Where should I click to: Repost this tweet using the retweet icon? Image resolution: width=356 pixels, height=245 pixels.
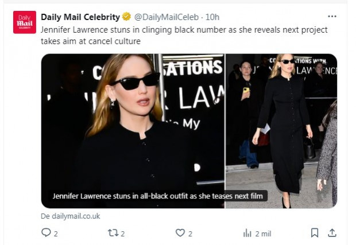coord(113,233)
